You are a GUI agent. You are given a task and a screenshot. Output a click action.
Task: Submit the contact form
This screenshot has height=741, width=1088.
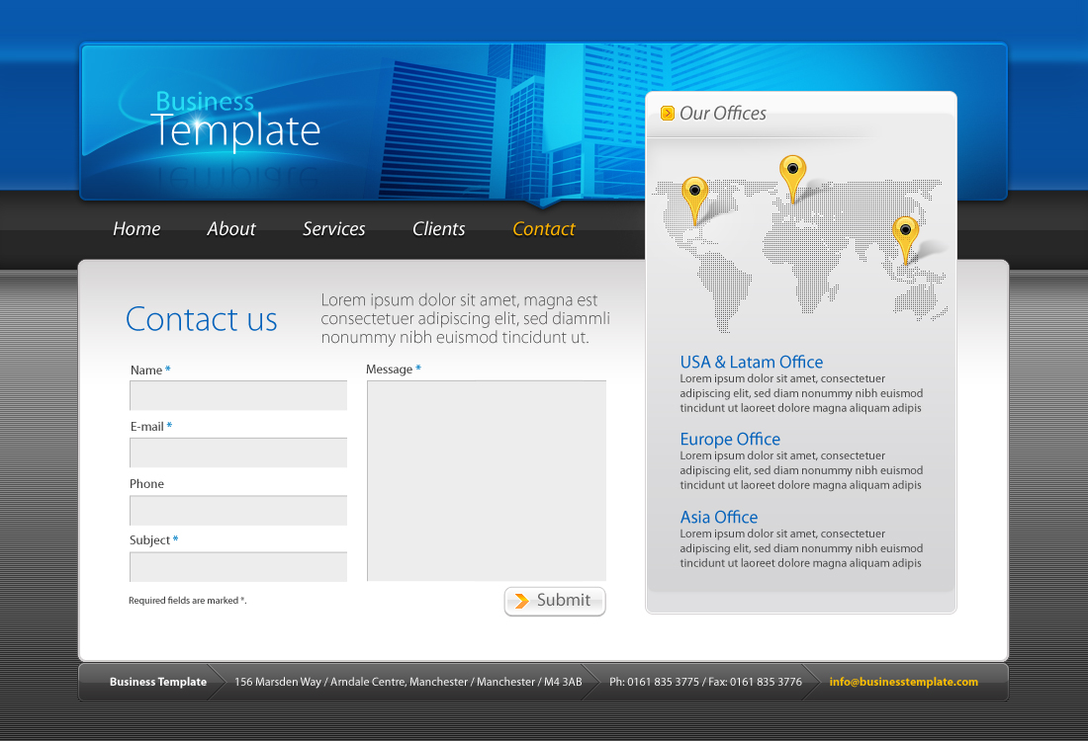pos(555,601)
